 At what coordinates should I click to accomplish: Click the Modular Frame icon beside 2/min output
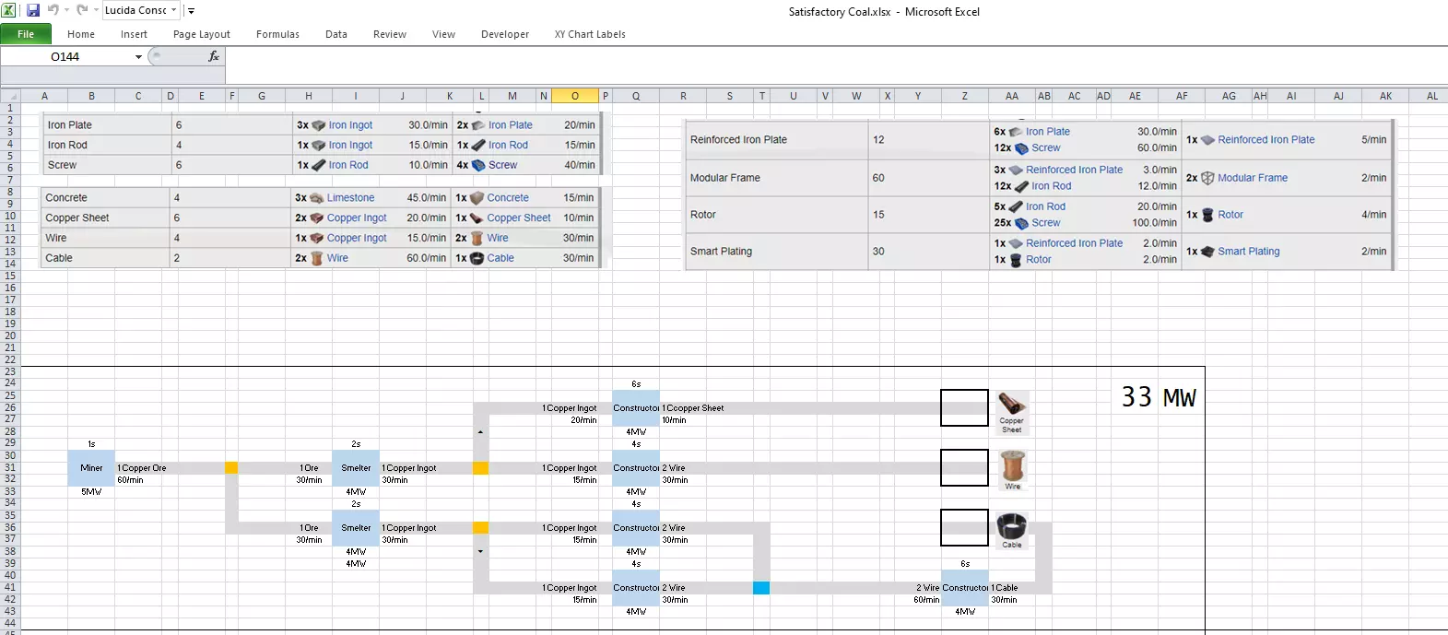(x=1207, y=178)
